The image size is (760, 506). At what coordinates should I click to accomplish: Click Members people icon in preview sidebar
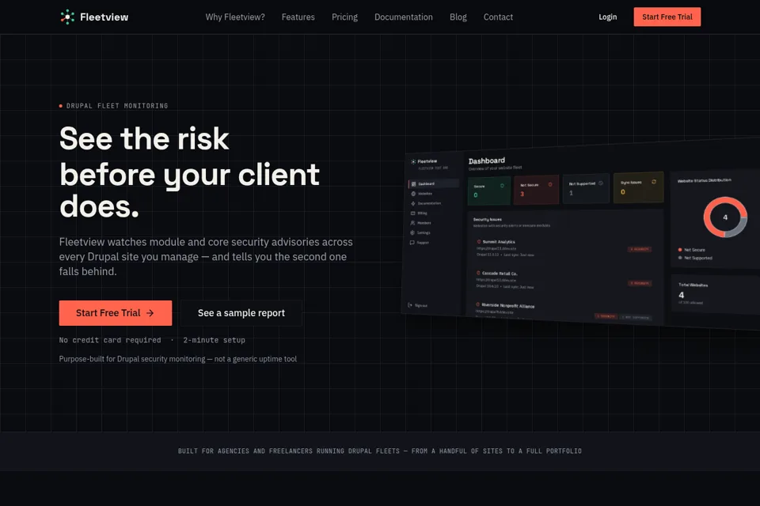412,223
